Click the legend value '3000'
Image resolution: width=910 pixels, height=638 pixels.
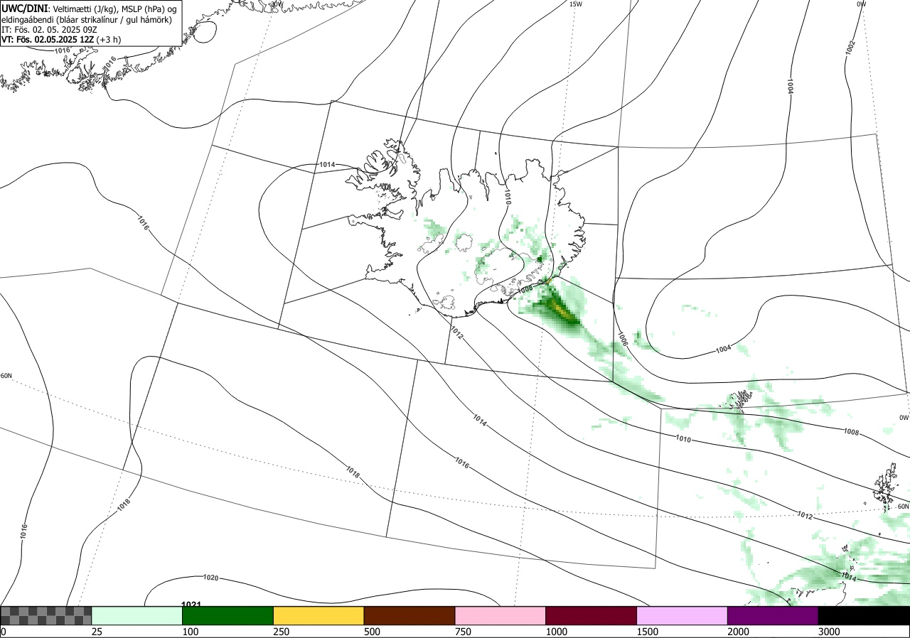(x=829, y=632)
